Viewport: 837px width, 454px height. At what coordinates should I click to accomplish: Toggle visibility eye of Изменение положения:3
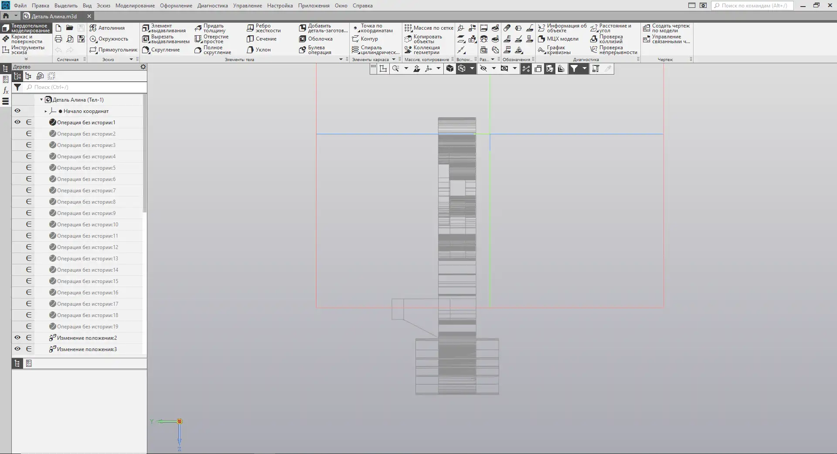(x=17, y=349)
